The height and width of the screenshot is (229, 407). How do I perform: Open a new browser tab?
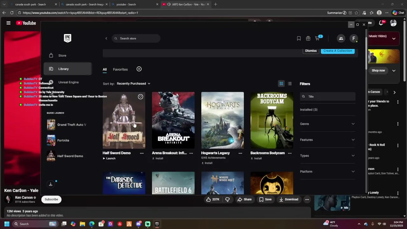216,4
